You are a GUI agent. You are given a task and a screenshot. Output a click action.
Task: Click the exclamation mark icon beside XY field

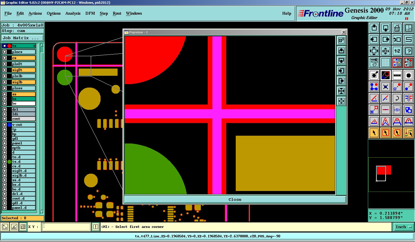pos(96,227)
